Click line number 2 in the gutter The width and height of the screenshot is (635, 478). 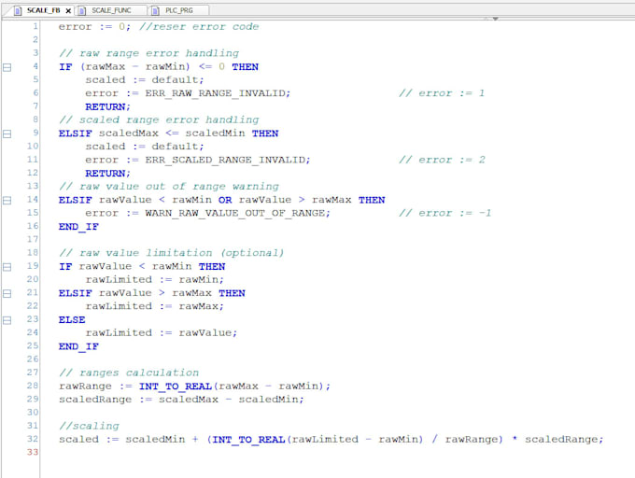[x=35, y=39]
